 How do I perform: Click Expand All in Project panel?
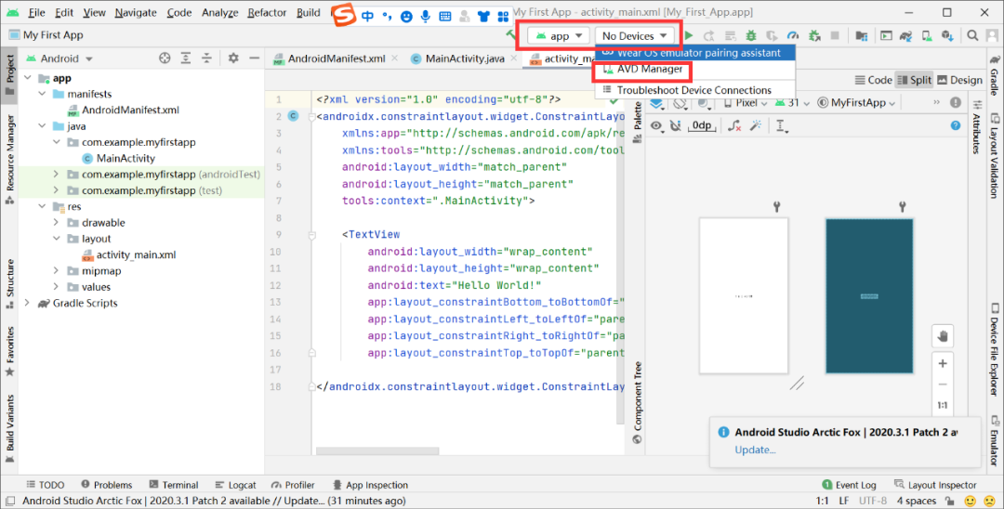(186, 59)
